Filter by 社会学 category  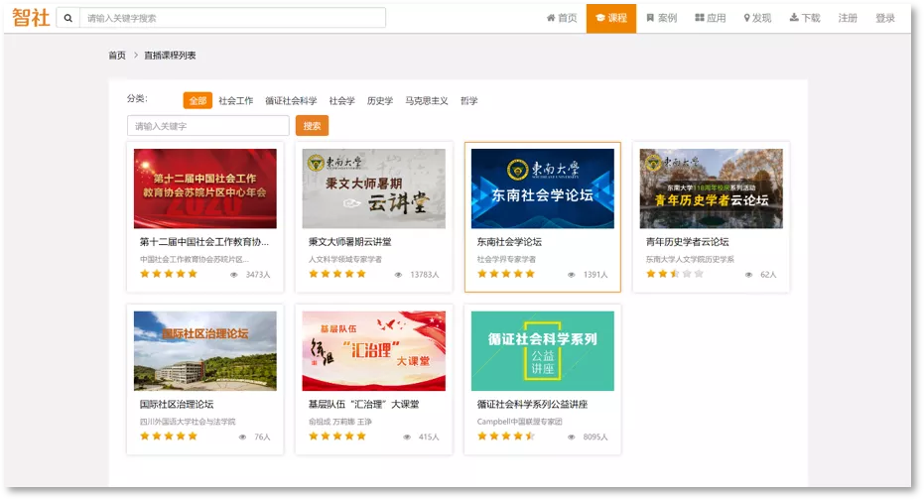click(x=341, y=101)
